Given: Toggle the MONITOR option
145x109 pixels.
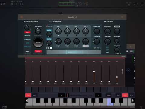Looking at the screenshot, I should click(27, 36).
